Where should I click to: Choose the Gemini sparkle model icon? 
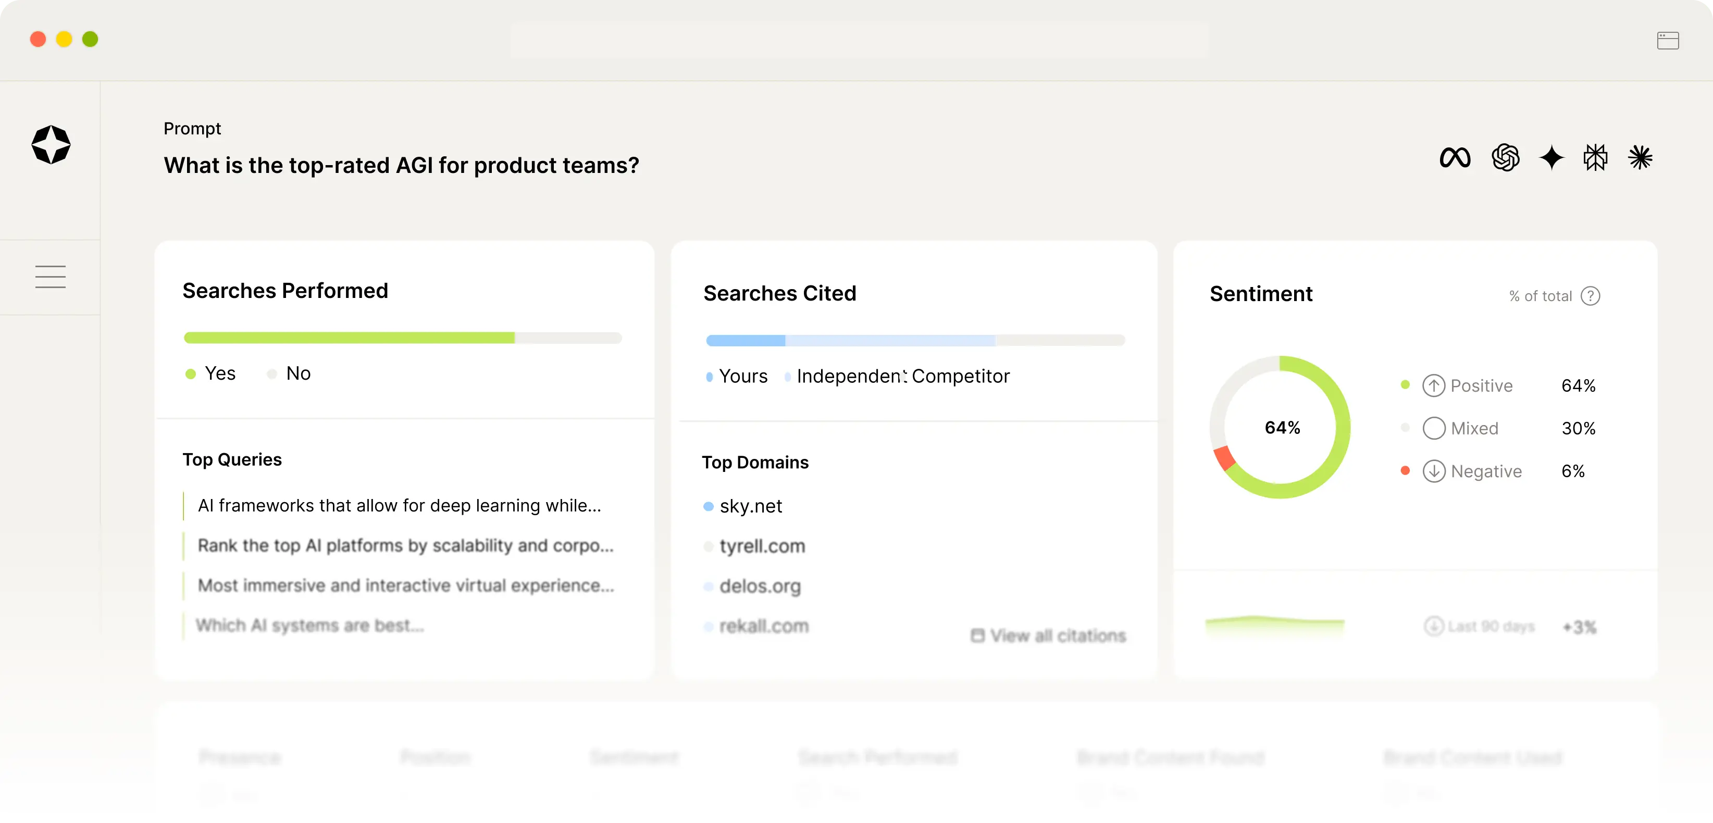pos(1551,157)
